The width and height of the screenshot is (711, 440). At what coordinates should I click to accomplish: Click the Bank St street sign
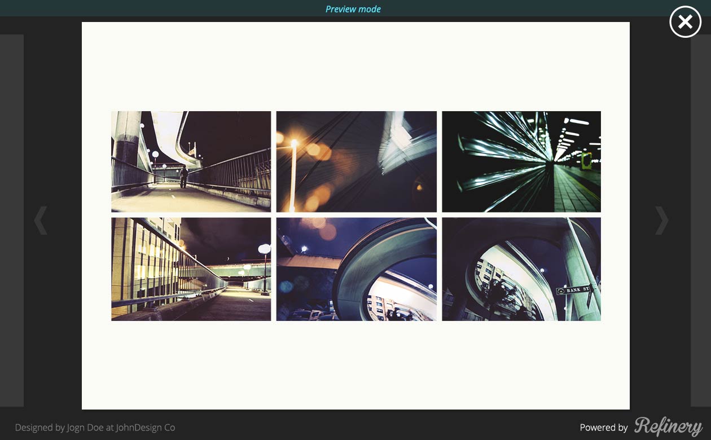point(573,291)
